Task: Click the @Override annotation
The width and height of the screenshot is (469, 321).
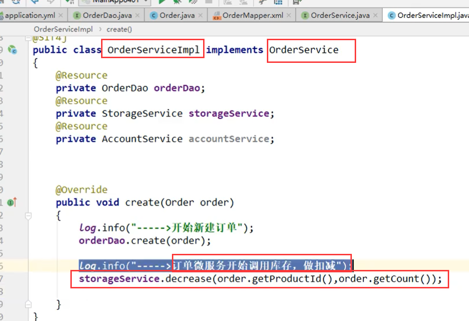Action: [81, 190]
